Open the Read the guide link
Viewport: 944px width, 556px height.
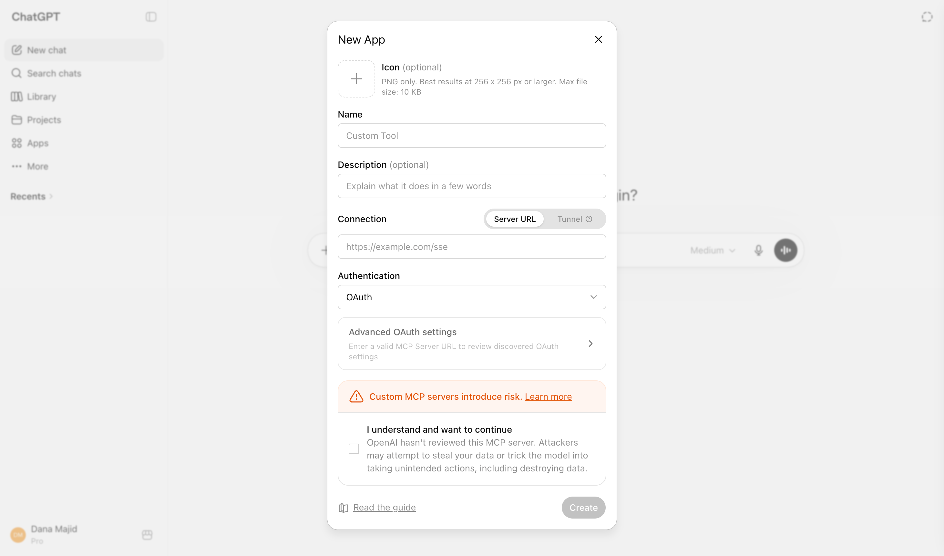pyautogui.click(x=384, y=507)
